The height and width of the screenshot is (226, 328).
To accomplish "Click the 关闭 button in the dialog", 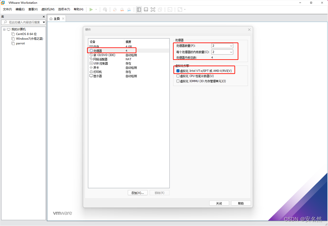I will point(219,203).
